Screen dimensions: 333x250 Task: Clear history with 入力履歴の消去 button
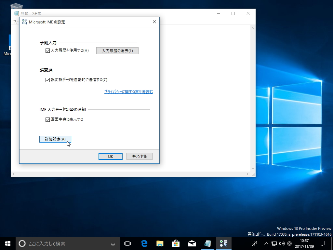(117, 50)
